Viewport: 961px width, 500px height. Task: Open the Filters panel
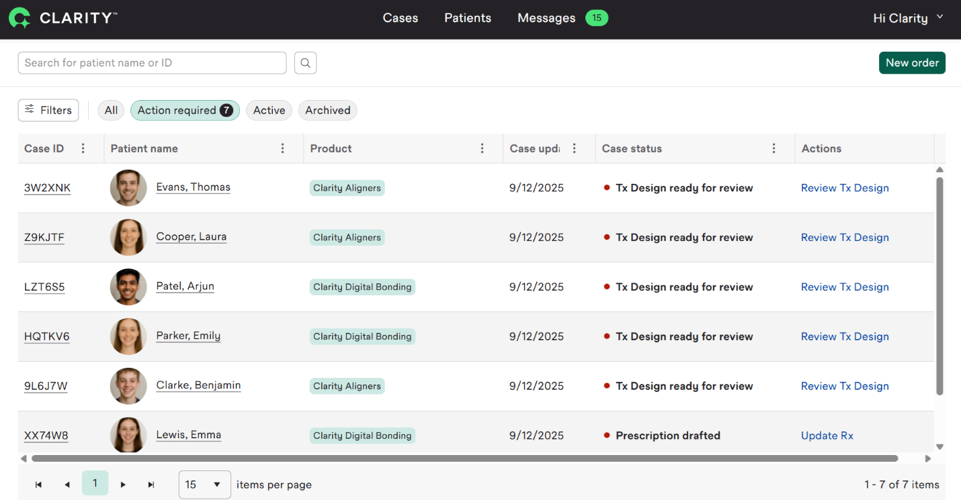(48, 111)
